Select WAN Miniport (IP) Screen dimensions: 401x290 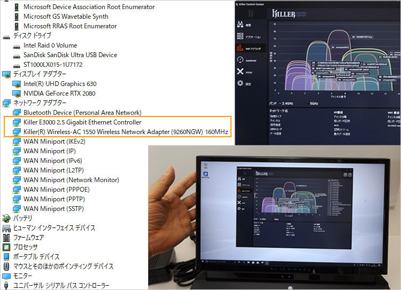(50, 151)
